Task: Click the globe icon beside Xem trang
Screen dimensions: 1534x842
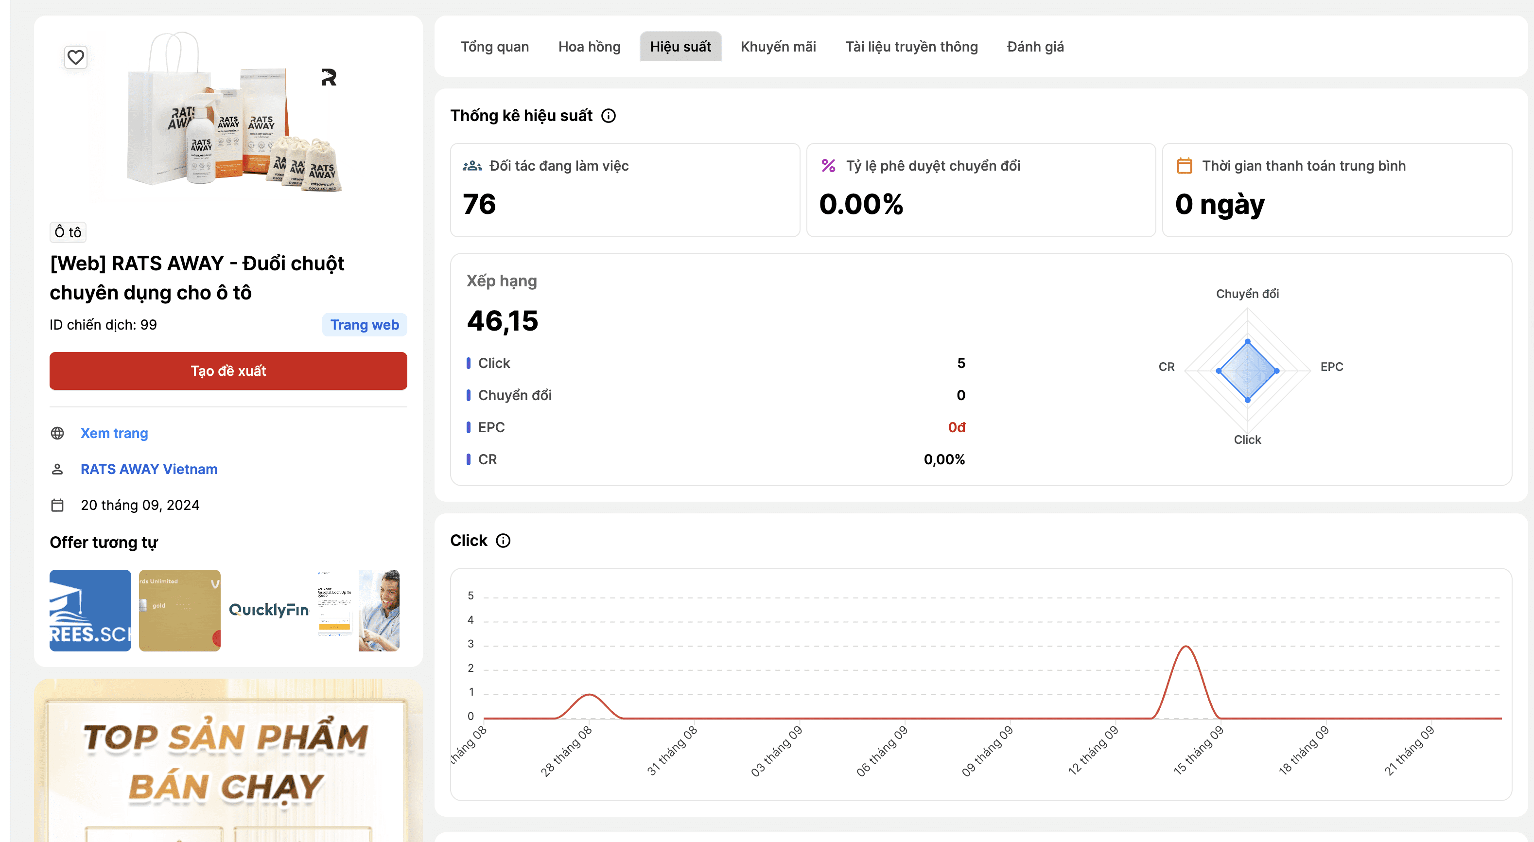Action: (58, 434)
